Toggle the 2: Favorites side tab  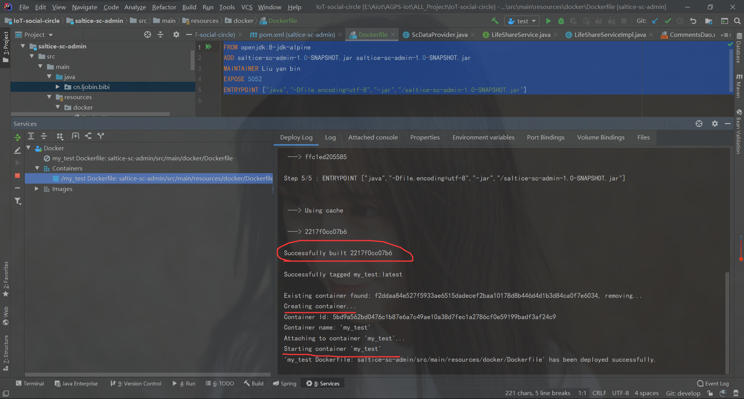[5, 279]
